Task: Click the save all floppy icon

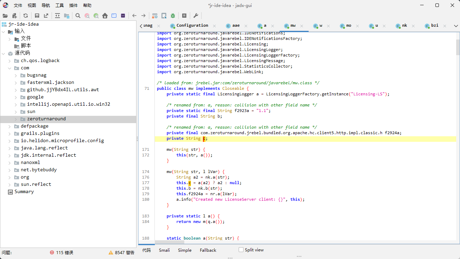Action: (x=37, y=16)
